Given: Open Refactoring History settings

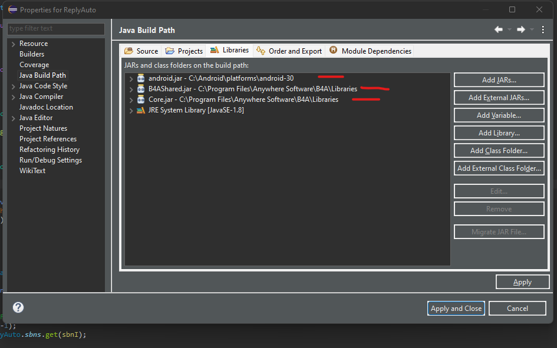Looking at the screenshot, I should point(50,150).
